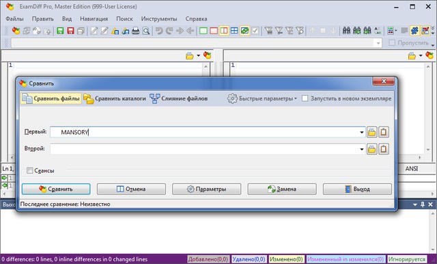
Task: Click the first binoculars find icon
Action: tap(346, 30)
